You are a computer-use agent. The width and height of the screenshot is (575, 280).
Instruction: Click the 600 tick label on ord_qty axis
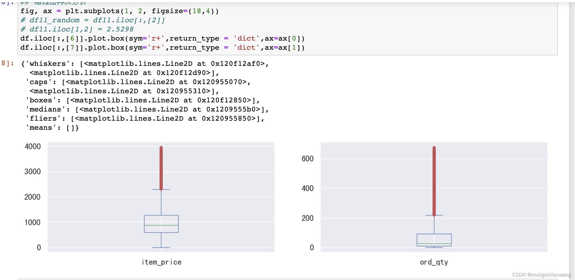[x=307, y=159]
